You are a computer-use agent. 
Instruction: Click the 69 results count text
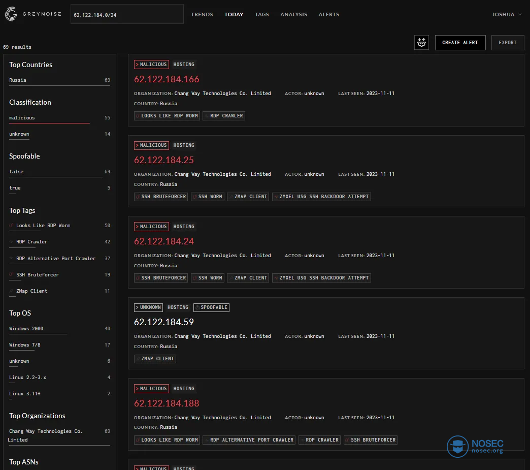17,47
